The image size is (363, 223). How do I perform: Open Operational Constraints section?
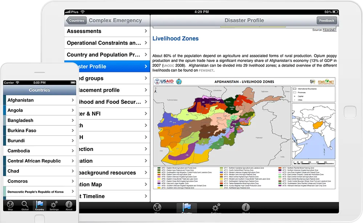(x=107, y=43)
